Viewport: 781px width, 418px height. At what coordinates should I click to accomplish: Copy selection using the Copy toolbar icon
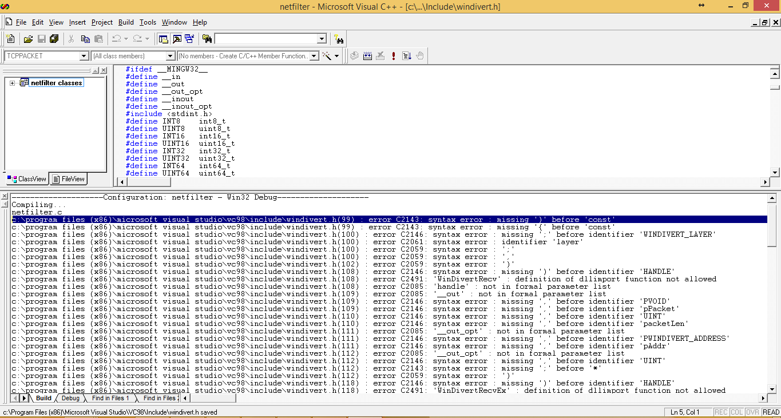pos(85,38)
